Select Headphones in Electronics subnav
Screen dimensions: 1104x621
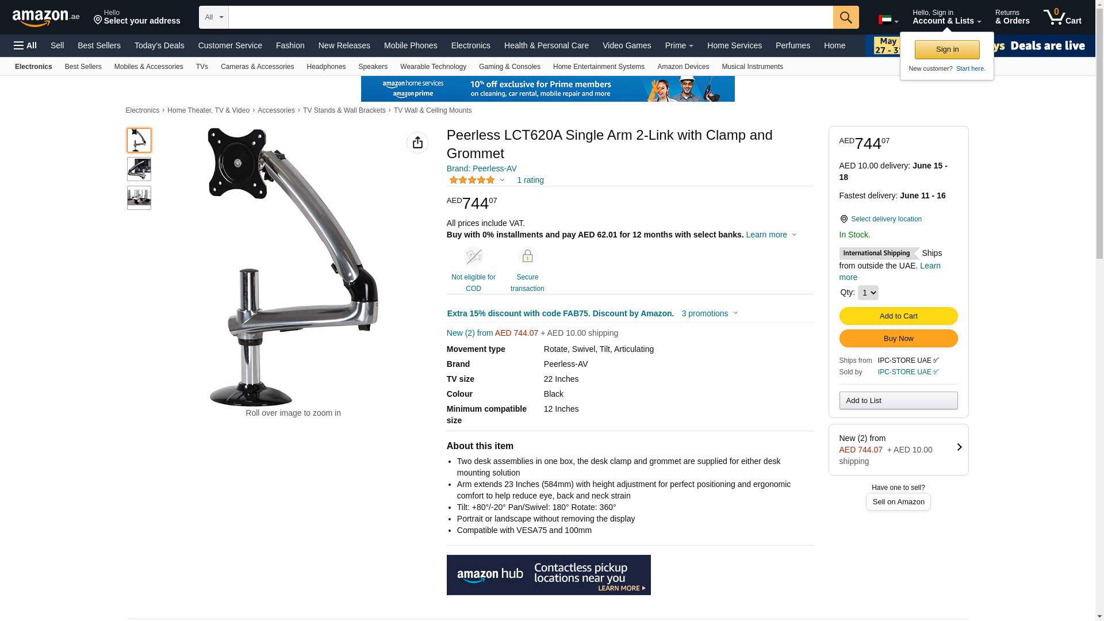(x=326, y=67)
